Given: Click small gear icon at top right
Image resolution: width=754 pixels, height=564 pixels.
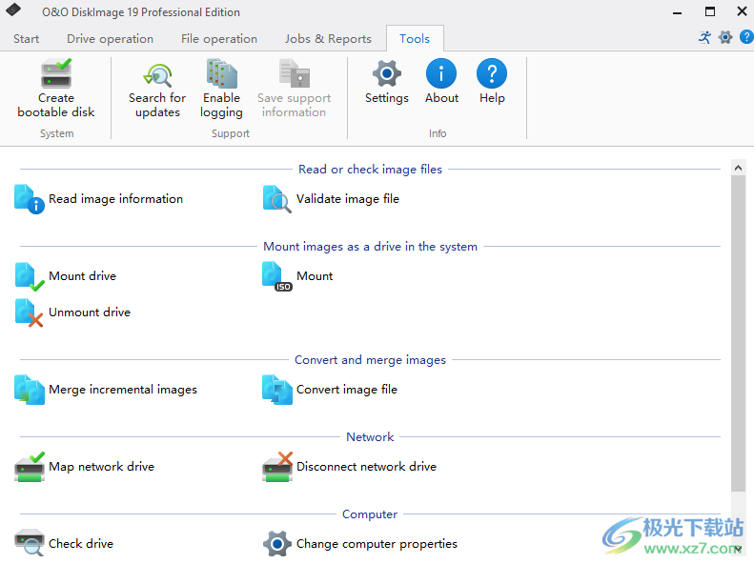Looking at the screenshot, I should pyautogui.click(x=725, y=37).
